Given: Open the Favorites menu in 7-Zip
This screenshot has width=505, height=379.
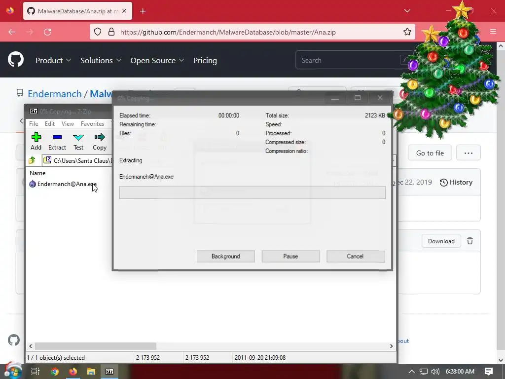Looking at the screenshot, I should tap(92, 124).
